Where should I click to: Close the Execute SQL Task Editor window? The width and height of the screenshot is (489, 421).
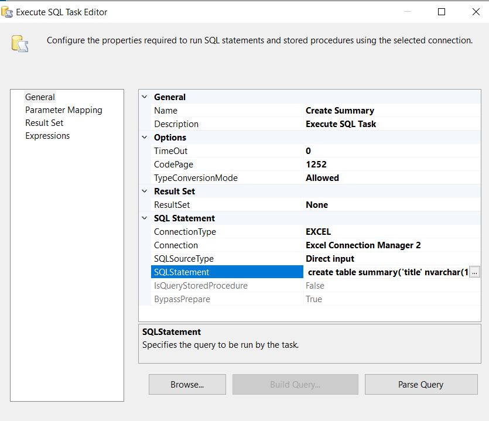475,12
